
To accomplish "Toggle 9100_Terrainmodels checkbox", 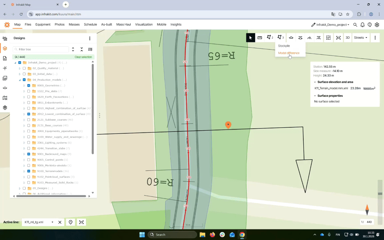I will click(29, 171).
